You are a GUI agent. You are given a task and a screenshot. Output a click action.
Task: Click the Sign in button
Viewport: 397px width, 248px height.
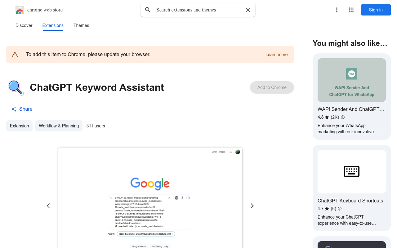(376, 10)
